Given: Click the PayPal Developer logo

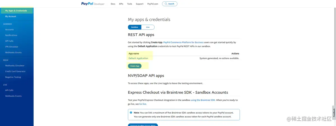Looking at the screenshot, I should (x=93, y=4).
